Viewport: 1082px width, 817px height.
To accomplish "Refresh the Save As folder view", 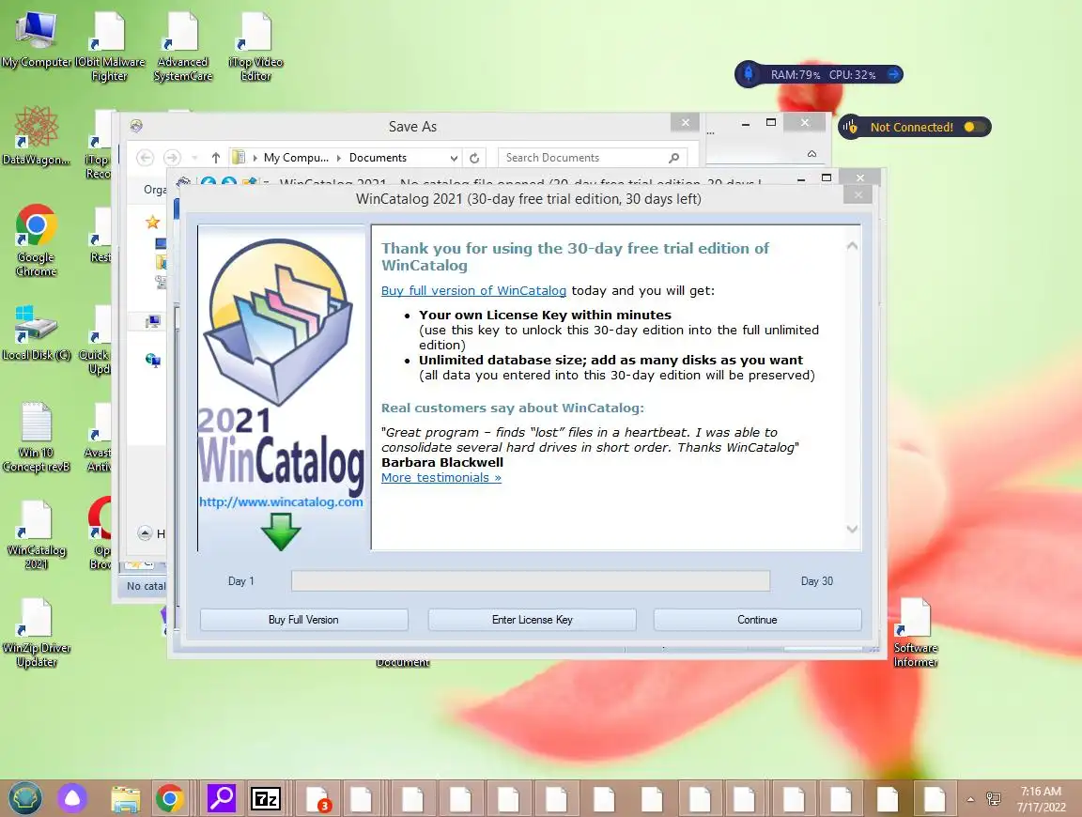I will [x=474, y=158].
